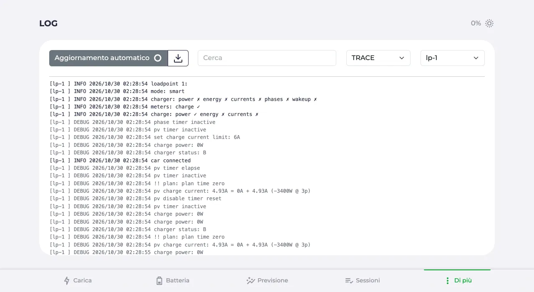The image size is (534, 292).
Task: Click the Previsione forecast chart icon
Action: [x=250, y=281]
